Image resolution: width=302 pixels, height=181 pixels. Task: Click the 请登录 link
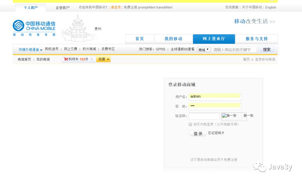pyautogui.click(x=116, y=7)
